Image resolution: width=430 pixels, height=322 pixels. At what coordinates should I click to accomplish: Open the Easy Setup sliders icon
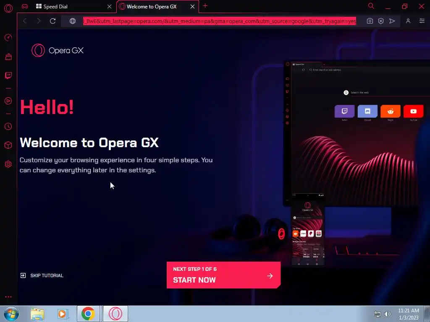click(422, 21)
